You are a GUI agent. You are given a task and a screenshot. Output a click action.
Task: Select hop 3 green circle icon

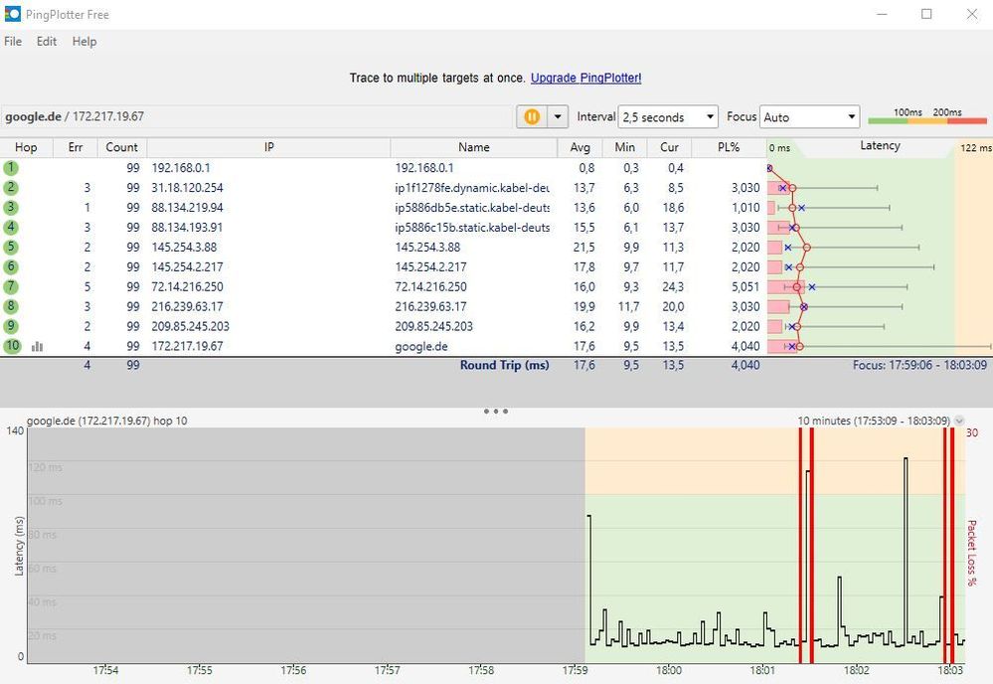click(x=11, y=207)
